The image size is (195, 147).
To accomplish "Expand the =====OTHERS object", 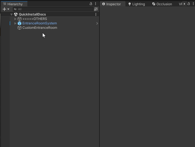I will pyautogui.click(x=16, y=19).
